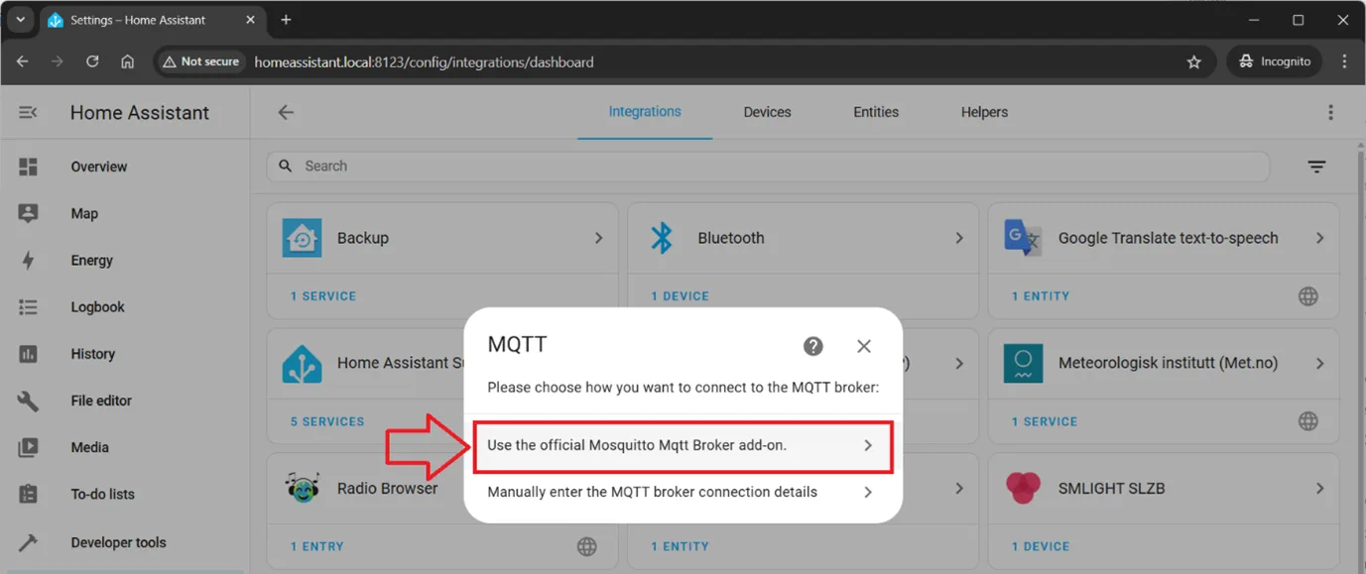
Task: Bookmark this page with star icon
Action: (x=1193, y=61)
